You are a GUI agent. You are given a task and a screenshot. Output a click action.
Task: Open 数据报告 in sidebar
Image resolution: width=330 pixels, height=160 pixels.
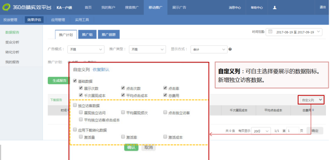(12, 32)
